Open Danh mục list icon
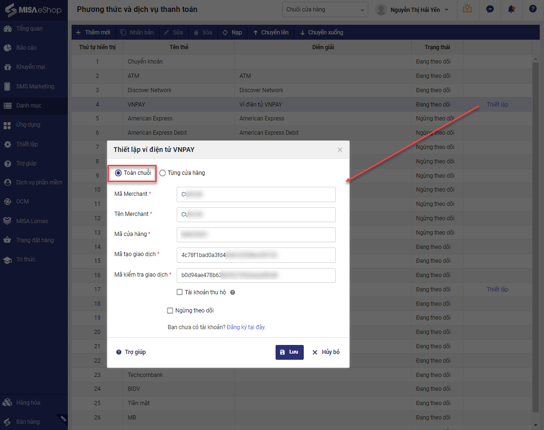The height and width of the screenshot is (430, 544). coord(8,106)
